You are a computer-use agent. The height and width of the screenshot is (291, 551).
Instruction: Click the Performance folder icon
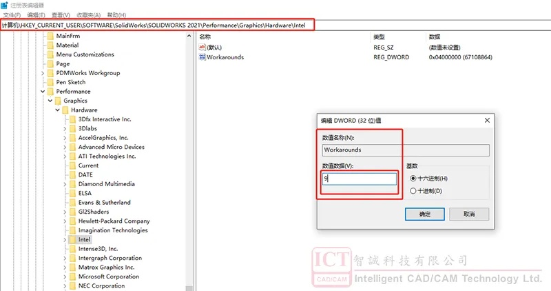(x=50, y=92)
